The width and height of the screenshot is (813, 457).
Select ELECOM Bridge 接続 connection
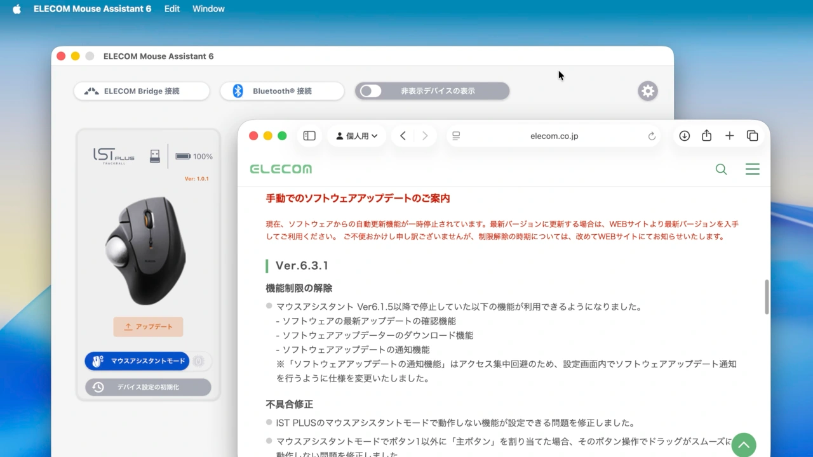click(x=142, y=91)
